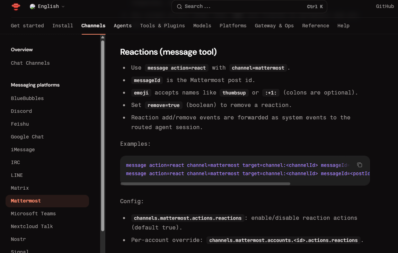Image resolution: width=398 pixels, height=253 pixels.
Task: Open the Feishu sidebar entry
Action: (x=20, y=124)
